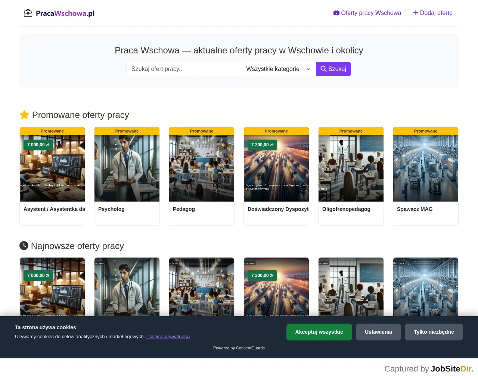Image resolution: width=478 pixels, height=380 pixels.
Task: Click the star icon beside Promowane oferty pracy
Action: pyautogui.click(x=24, y=115)
